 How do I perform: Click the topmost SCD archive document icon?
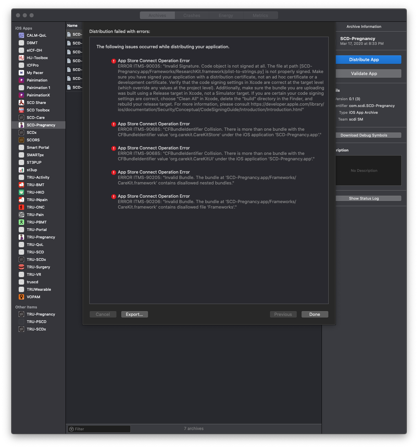click(x=70, y=34)
